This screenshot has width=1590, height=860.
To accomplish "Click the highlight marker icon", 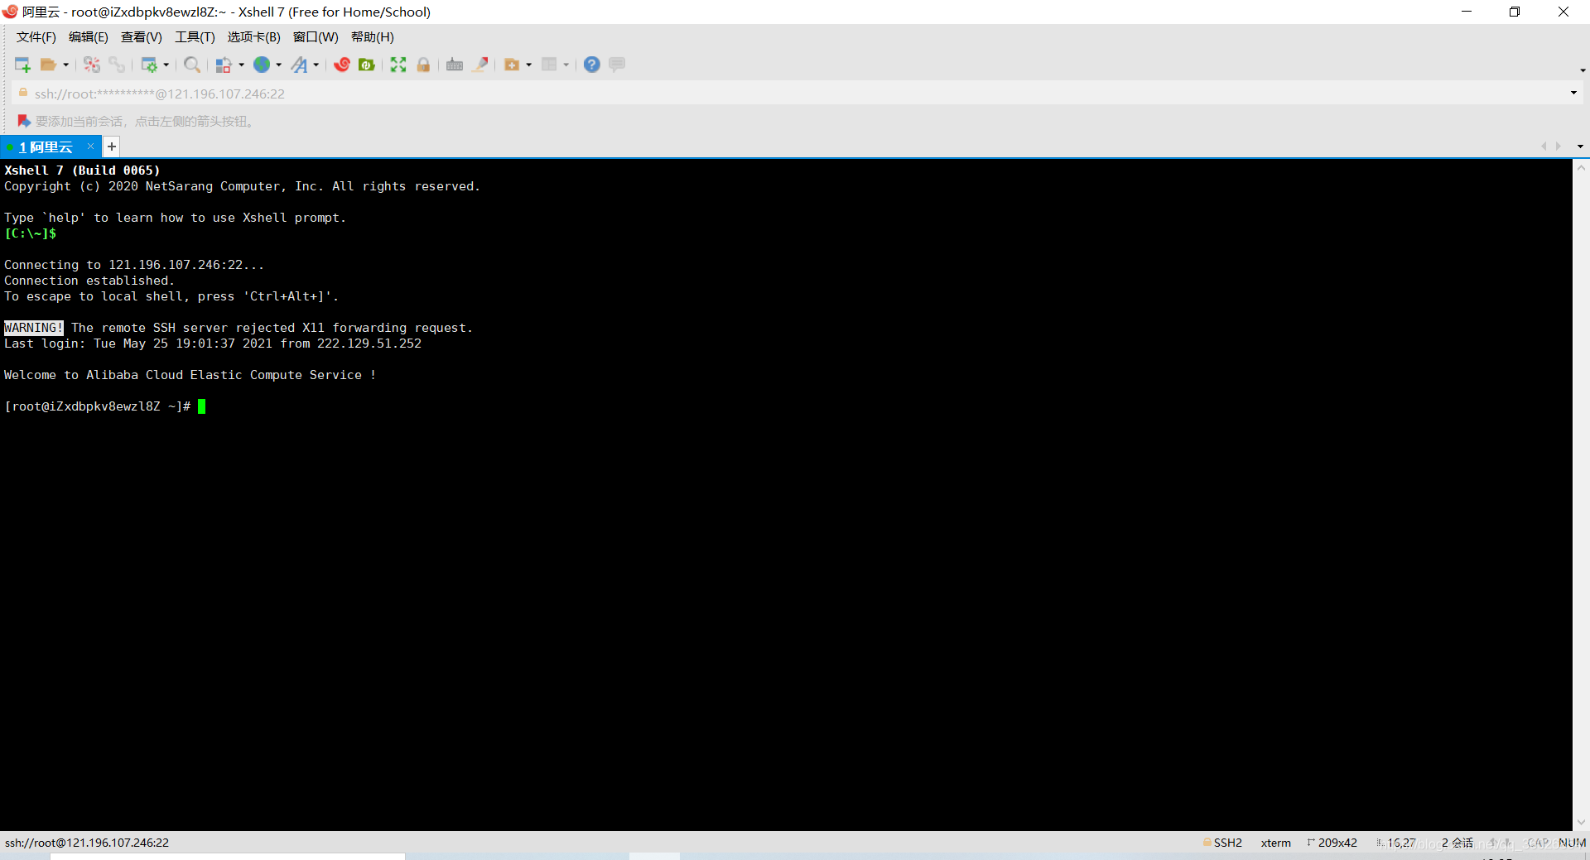I will tap(480, 65).
